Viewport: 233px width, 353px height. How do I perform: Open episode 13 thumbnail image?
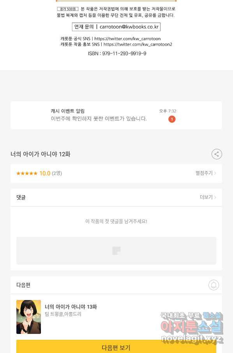pos(28,317)
